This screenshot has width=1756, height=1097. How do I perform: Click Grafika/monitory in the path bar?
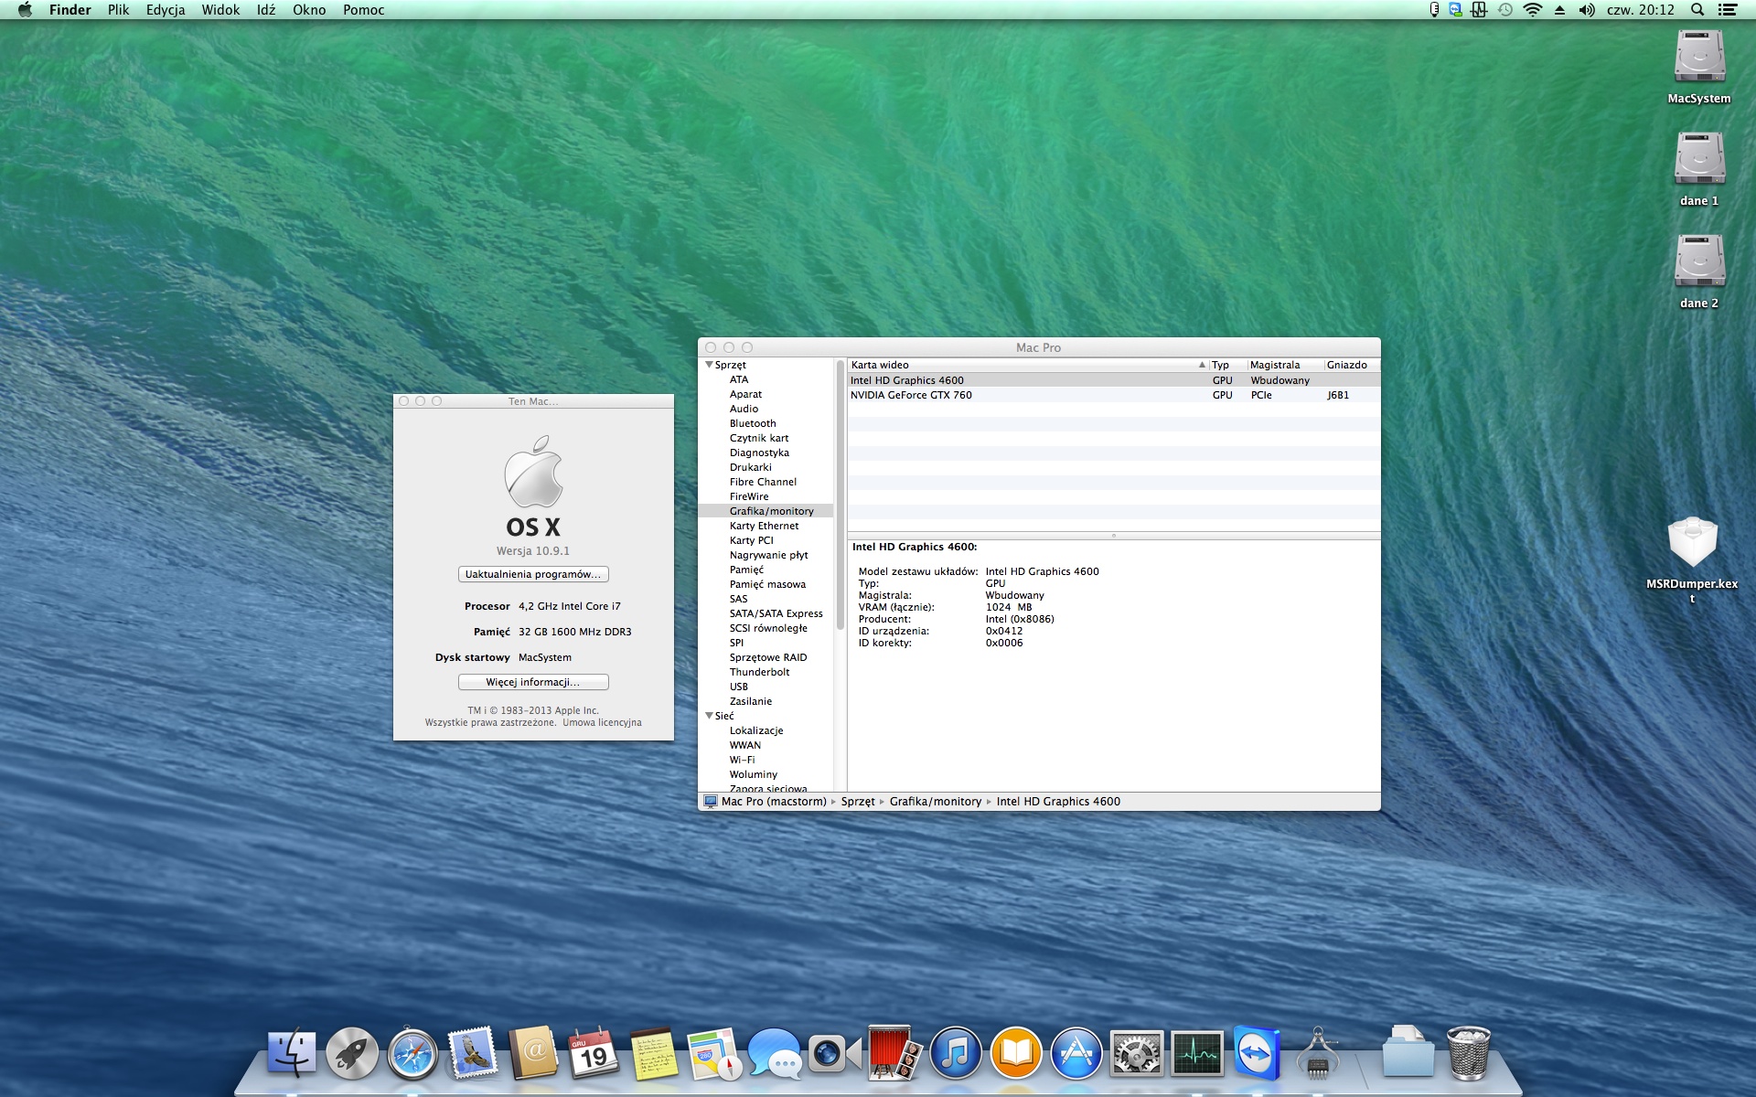click(x=936, y=802)
